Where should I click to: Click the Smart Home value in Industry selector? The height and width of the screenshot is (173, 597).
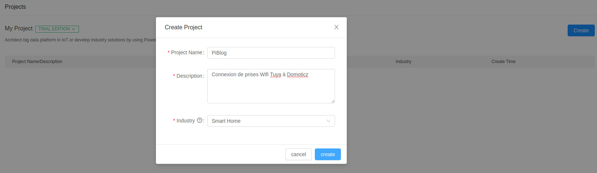(x=226, y=121)
